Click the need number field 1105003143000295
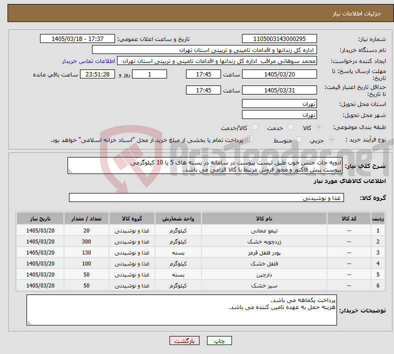This screenshot has width=394, height=354. click(x=279, y=38)
